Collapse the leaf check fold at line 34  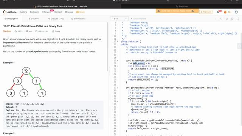point(117,101)
